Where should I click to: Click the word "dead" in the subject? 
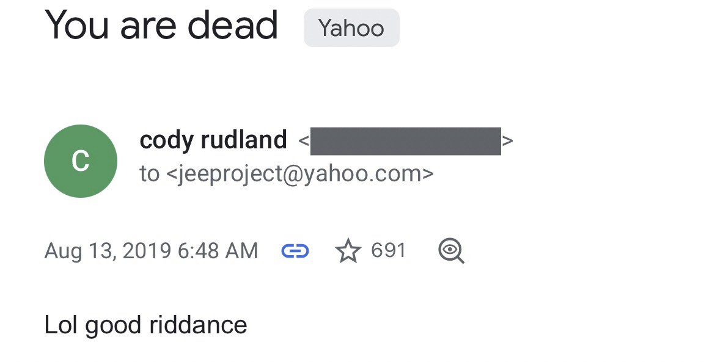[x=233, y=26]
